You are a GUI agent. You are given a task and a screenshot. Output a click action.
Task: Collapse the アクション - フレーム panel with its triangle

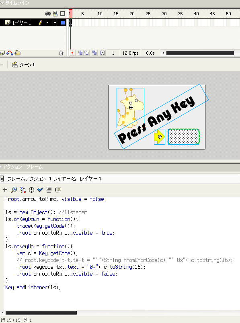click(x=1, y=167)
